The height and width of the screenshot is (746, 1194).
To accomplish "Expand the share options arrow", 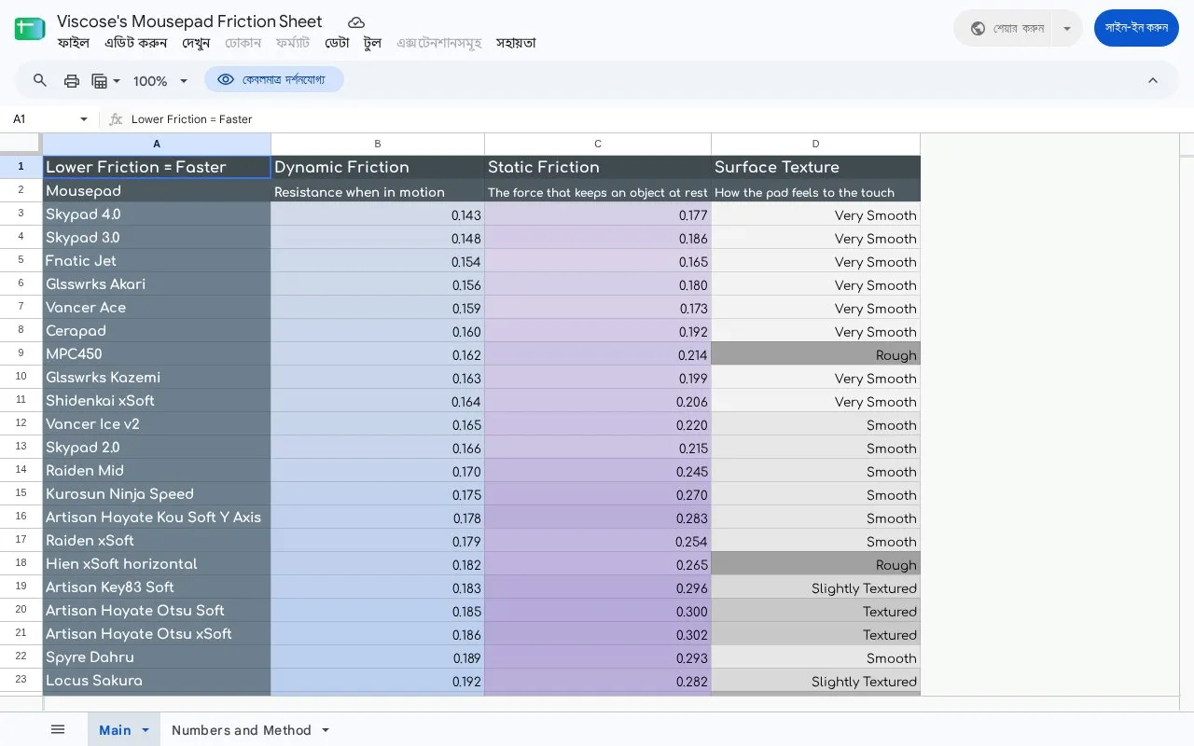I will tap(1067, 28).
